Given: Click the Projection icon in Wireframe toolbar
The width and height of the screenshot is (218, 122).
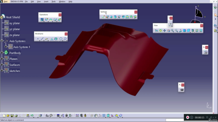Looking at the screenshot, I should pyautogui.click(x=52, y=39).
